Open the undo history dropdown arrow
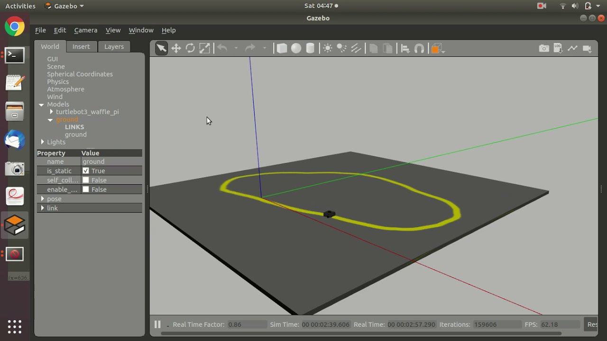 pos(236,48)
